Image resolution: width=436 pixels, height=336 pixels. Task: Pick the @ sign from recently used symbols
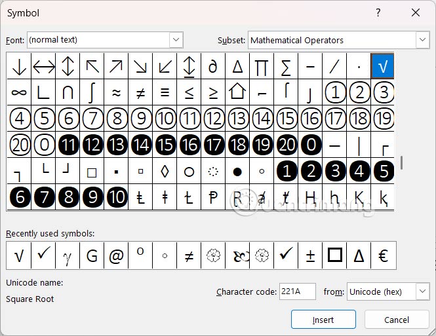point(116,256)
